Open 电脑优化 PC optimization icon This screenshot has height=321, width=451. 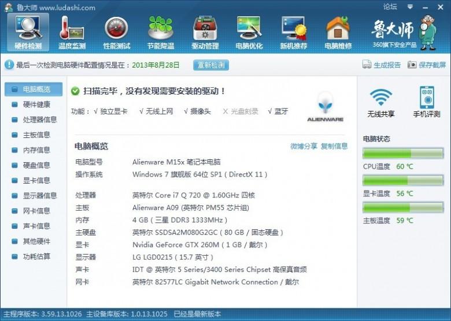click(x=249, y=32)
